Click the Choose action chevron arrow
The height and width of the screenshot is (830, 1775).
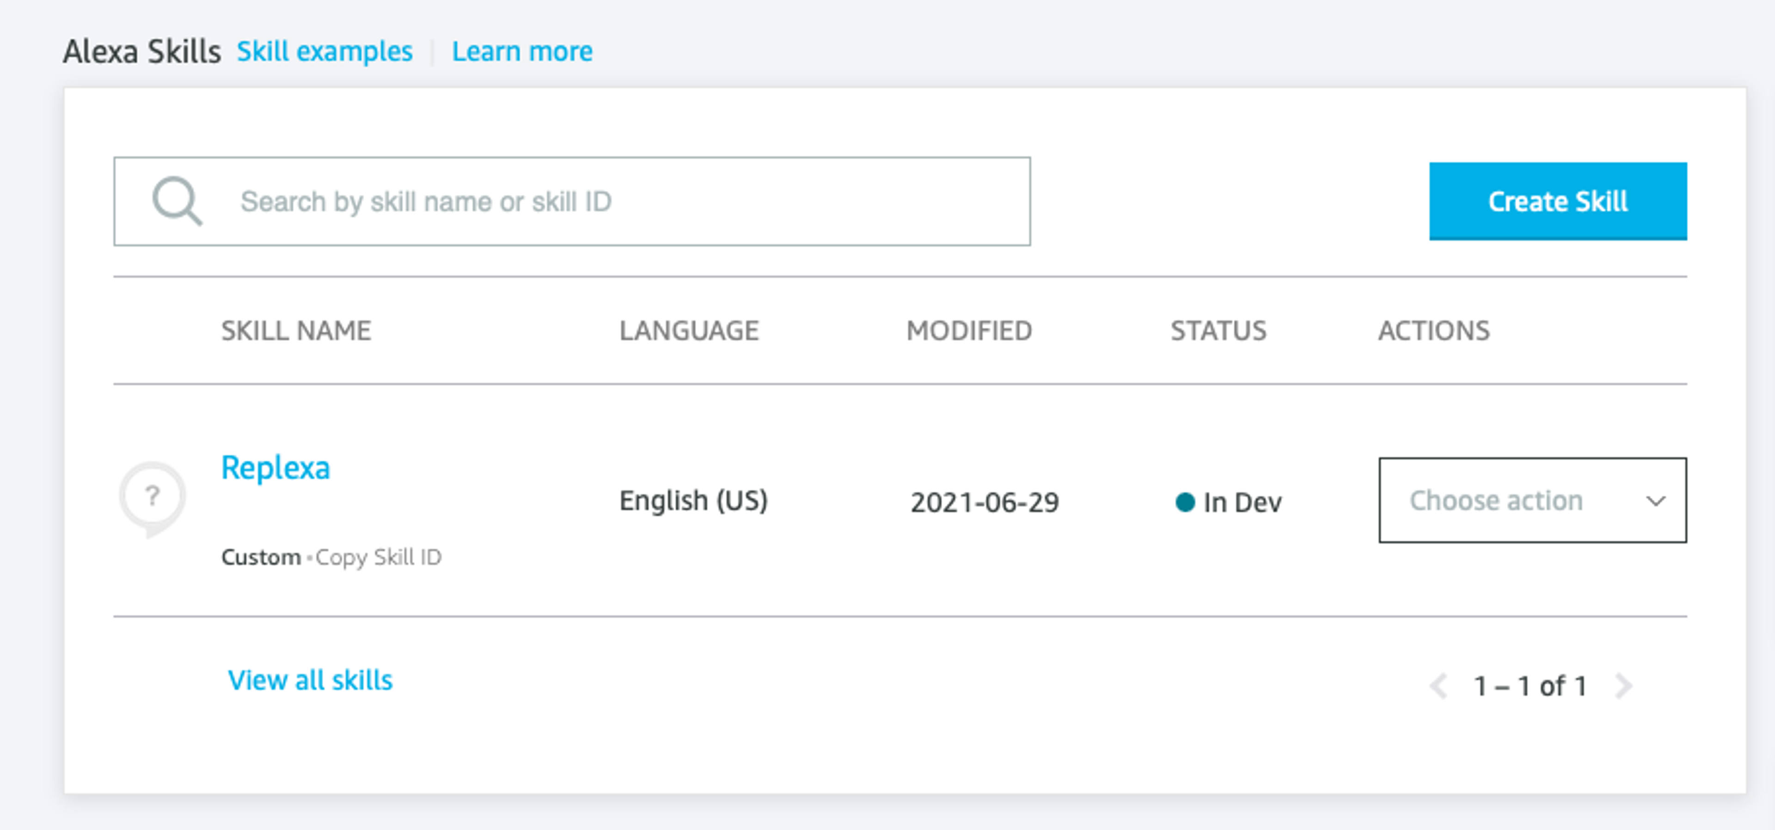pyautogui.click(x=1655, y=500)
